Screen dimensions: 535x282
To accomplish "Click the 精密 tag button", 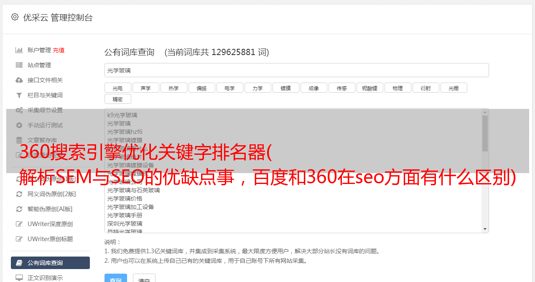I will (x=118, y=99).
